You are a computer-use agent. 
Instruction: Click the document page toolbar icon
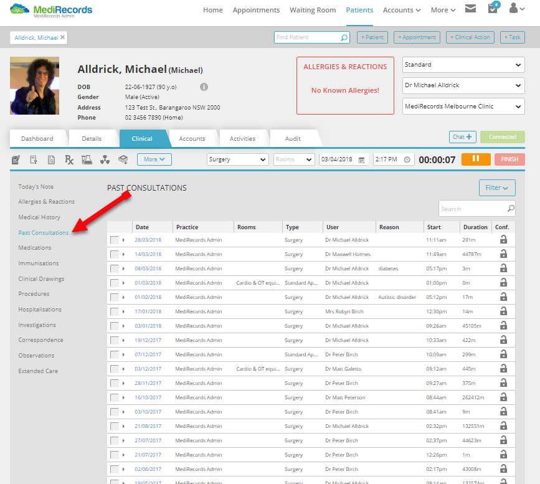pos(34,159)
